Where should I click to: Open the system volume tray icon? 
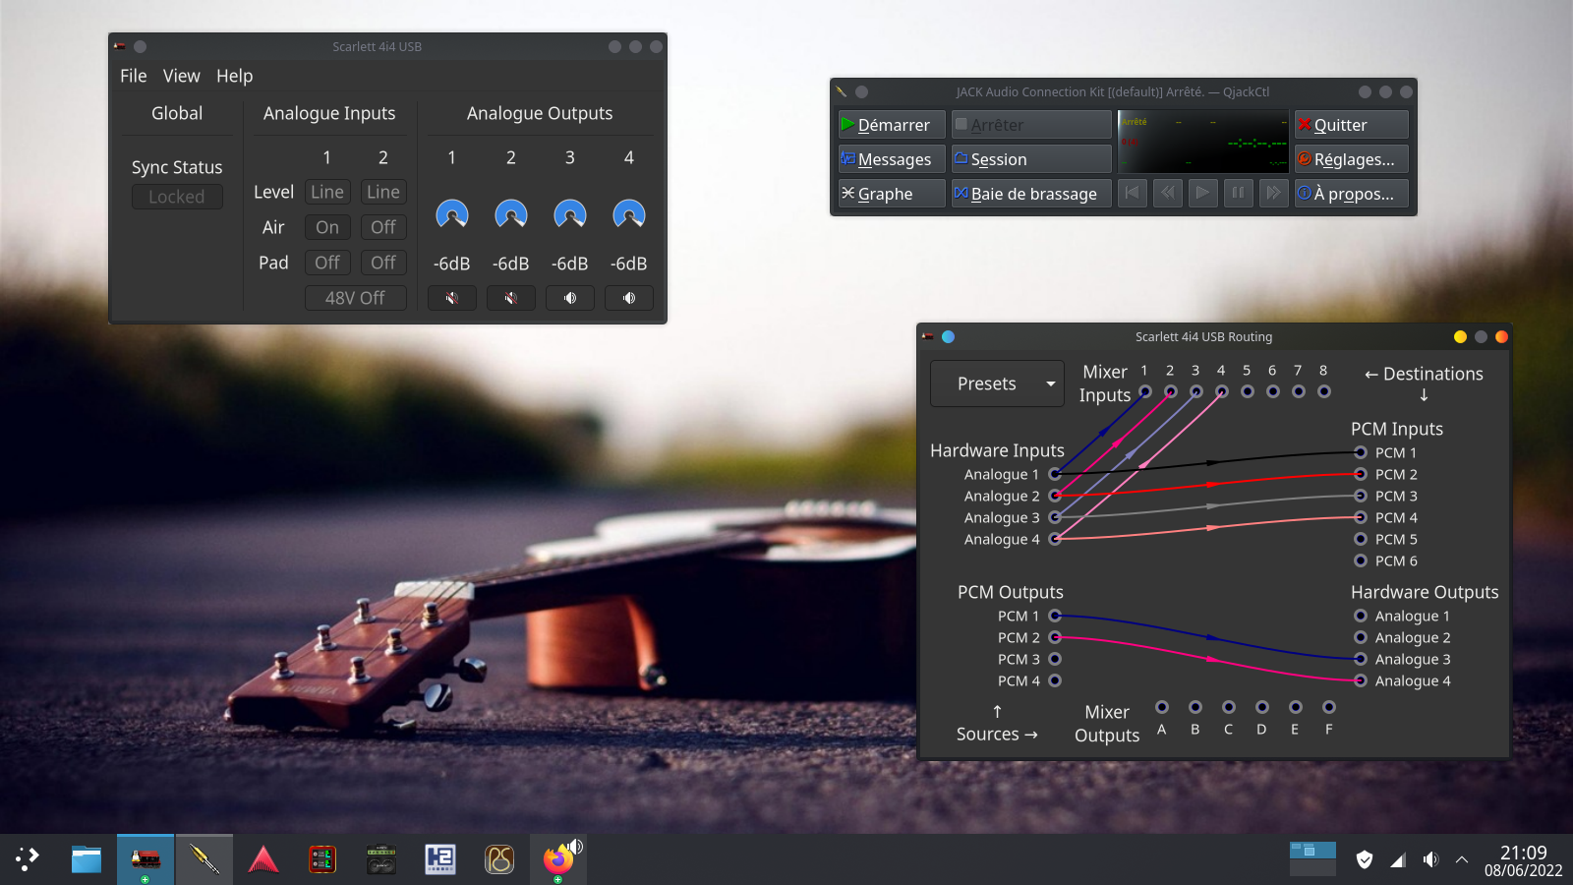tap(1430, 859)
